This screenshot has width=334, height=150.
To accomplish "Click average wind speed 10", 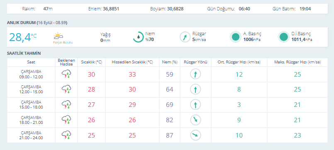I will [x=239, y=135].
